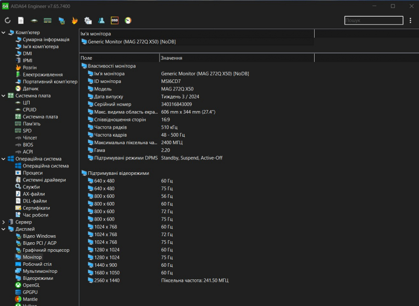Select the OpenGL tree entry
Viewport: 419px width, 306px height.
point(31,285)
